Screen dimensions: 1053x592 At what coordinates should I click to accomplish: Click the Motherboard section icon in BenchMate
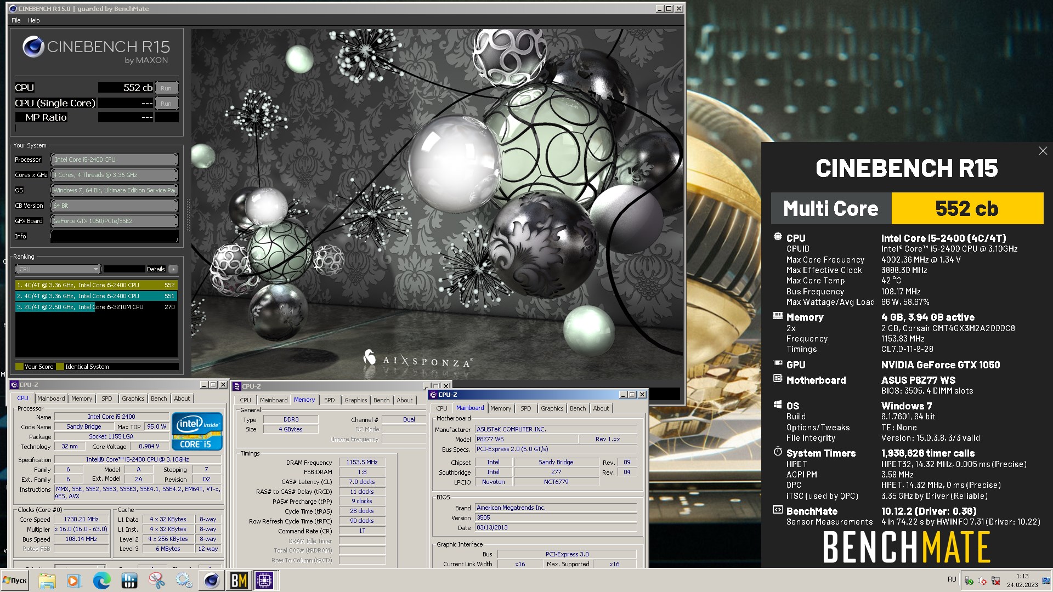point(778,378)
